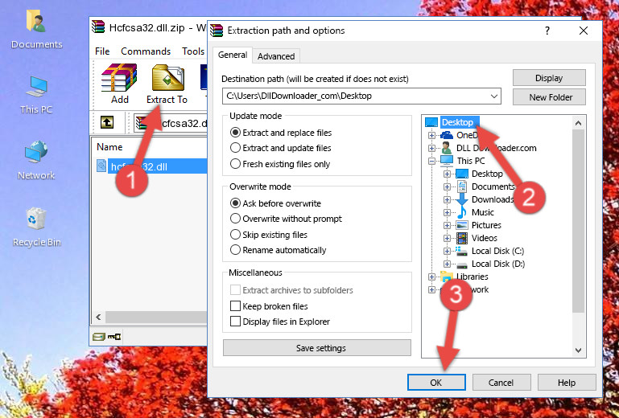Expand the Local Disk (C:) node

click(x=447, y=251)
